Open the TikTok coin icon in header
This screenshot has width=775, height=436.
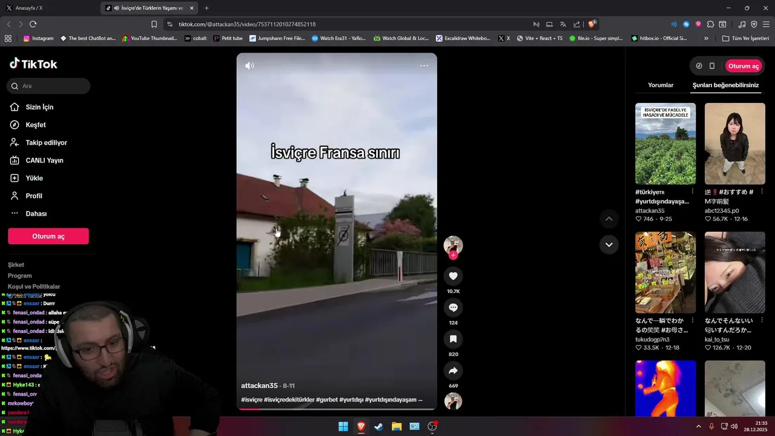[x=699, y=66]
